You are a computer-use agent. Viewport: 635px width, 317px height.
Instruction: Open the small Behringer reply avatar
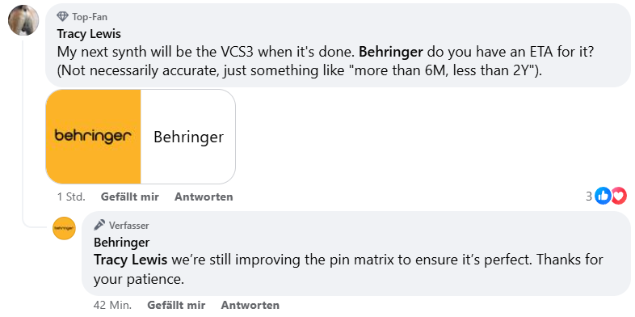click(65, 228)
